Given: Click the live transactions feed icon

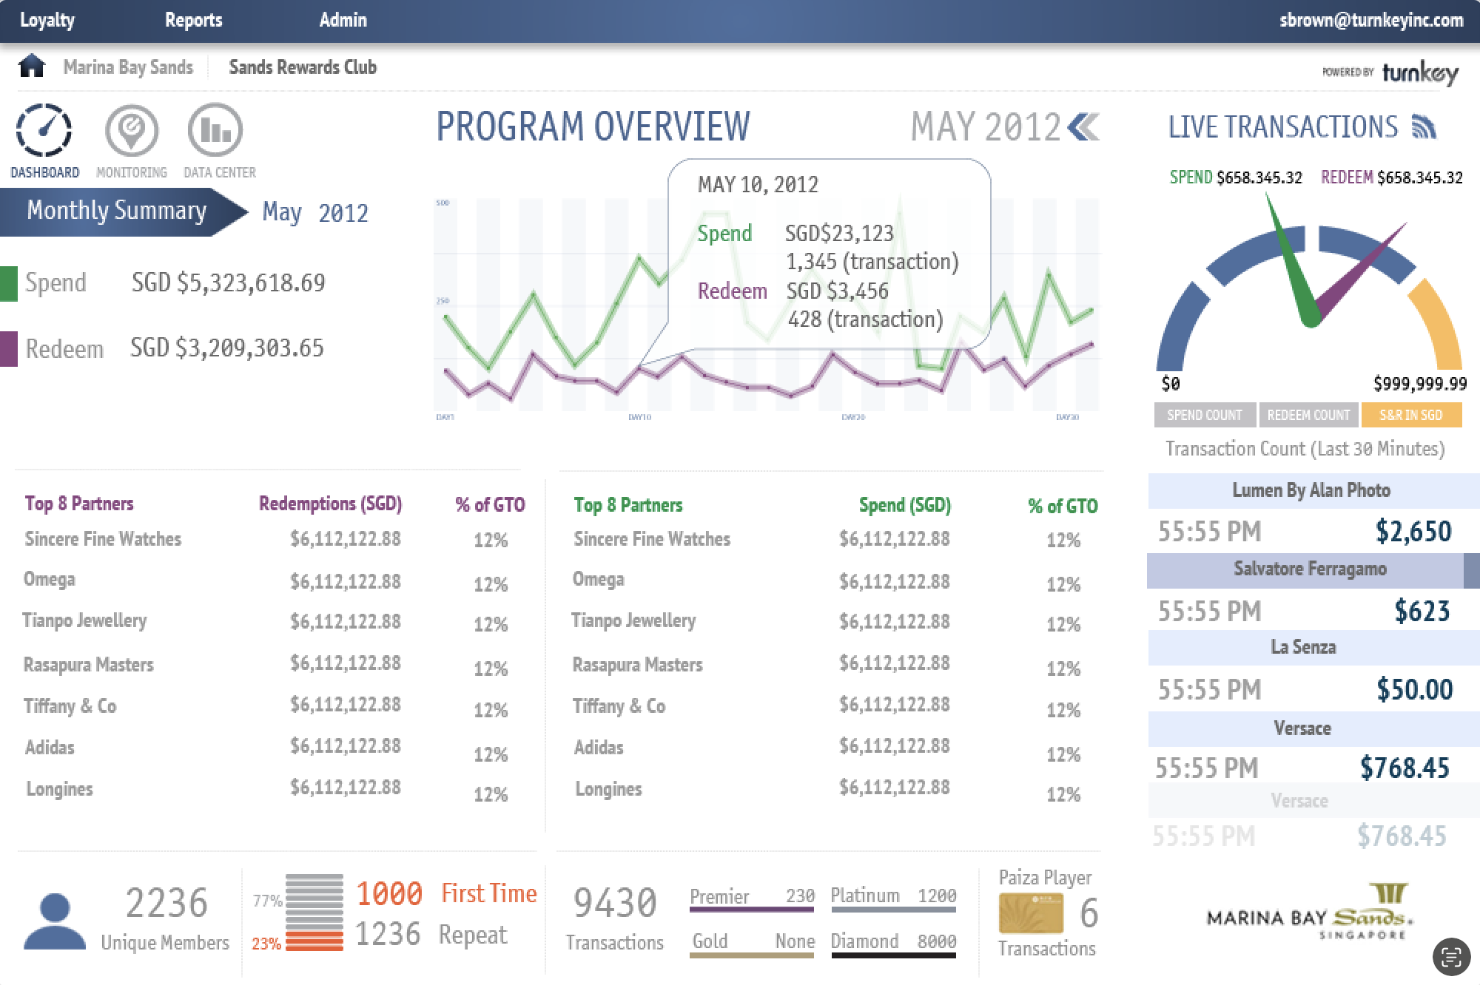Looking at the screenshot, I should [x=1424, y=127].
